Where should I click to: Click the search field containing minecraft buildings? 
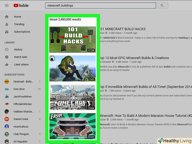pos(100,5)
